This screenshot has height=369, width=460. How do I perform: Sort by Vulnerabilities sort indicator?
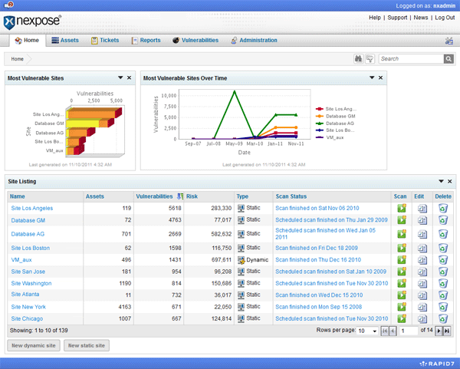tap(180, 196)
